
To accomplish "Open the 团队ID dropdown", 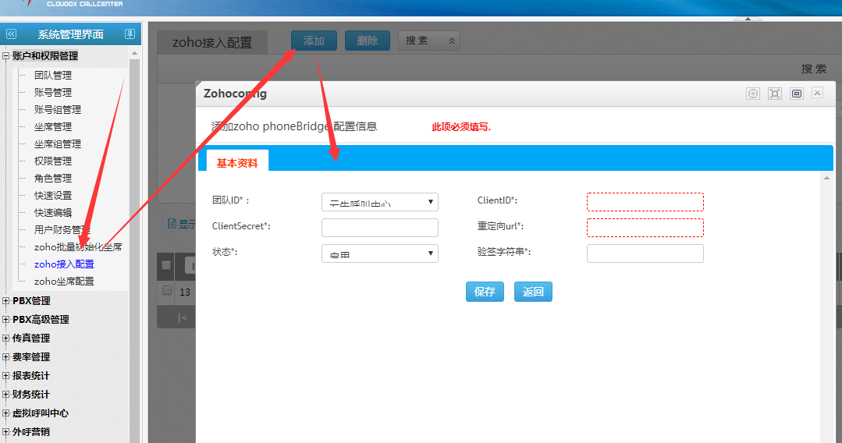I will [x=380, y=202].
